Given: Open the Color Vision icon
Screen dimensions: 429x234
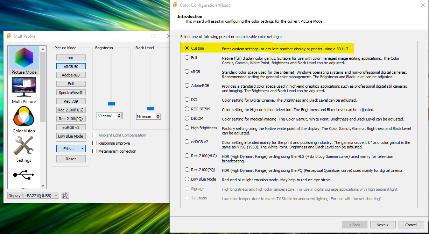Looking at the screenshot, I should coord(24,117).
